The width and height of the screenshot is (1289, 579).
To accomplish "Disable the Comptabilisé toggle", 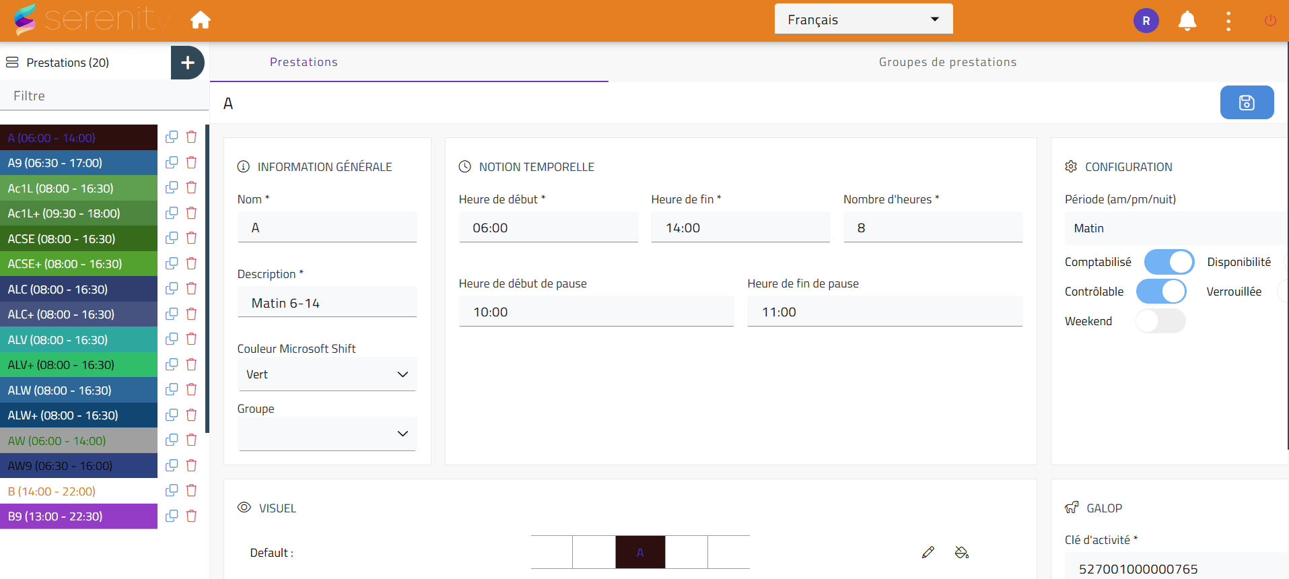I will point(1169,262).
